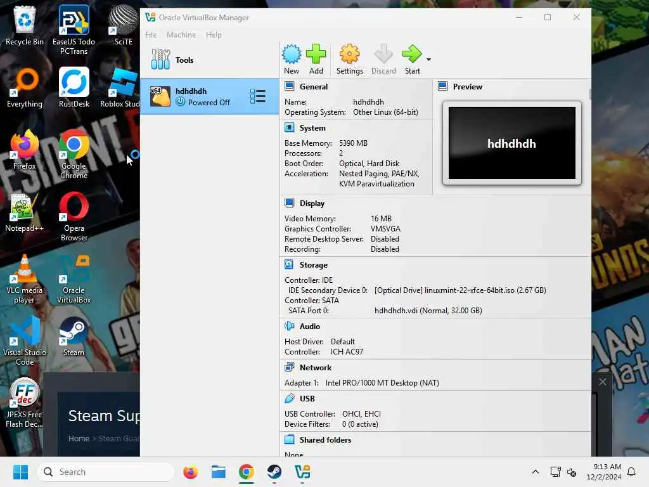
Task: Open the Firefox desktop shortcut
Action: tap(25, 150)
